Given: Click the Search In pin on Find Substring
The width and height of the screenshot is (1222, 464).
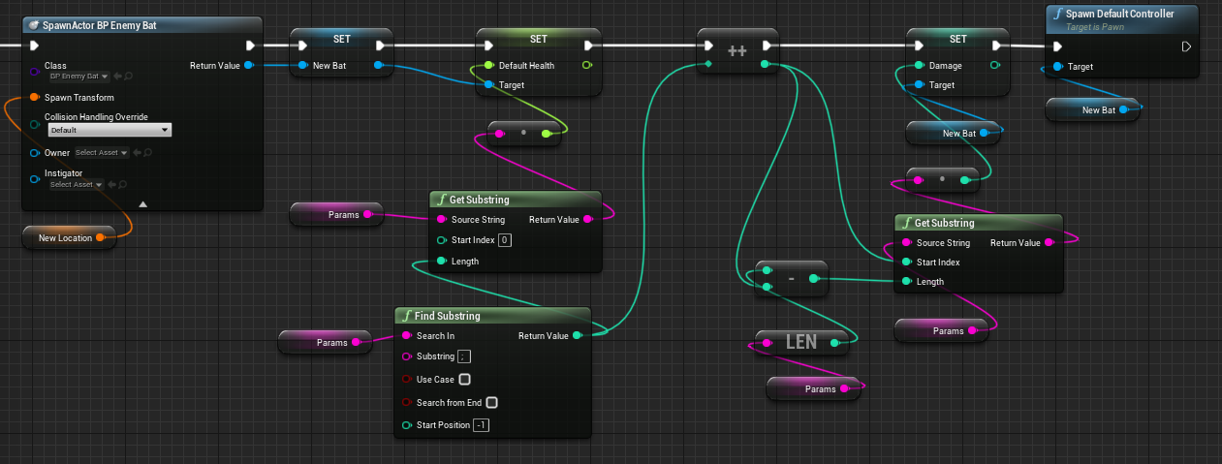Looking at the screenshot, I should point(407,335).
